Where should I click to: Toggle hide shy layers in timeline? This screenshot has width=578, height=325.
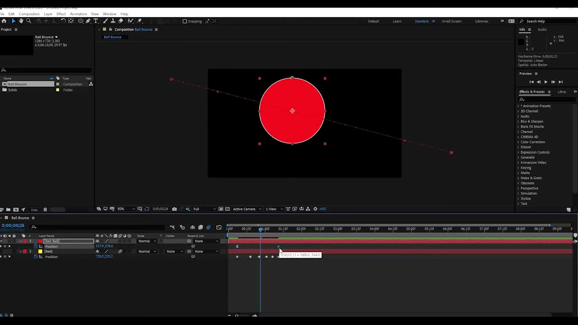tap(193, 227)
